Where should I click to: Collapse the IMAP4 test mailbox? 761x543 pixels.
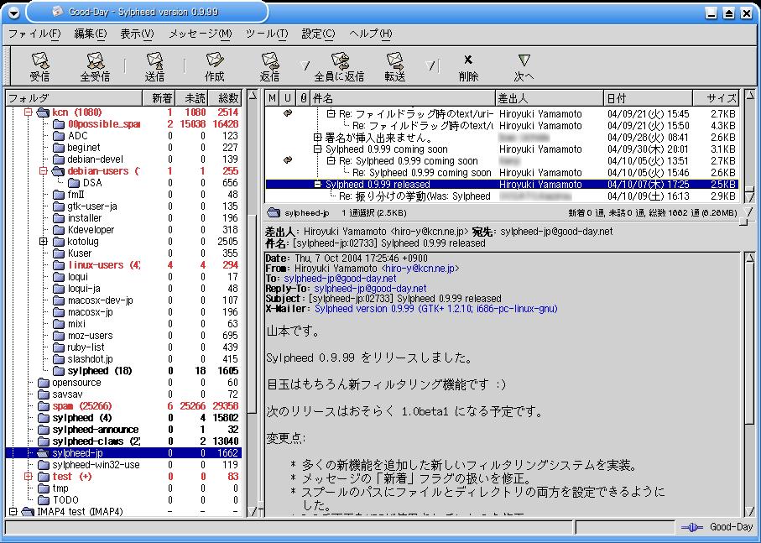(13, 511)
